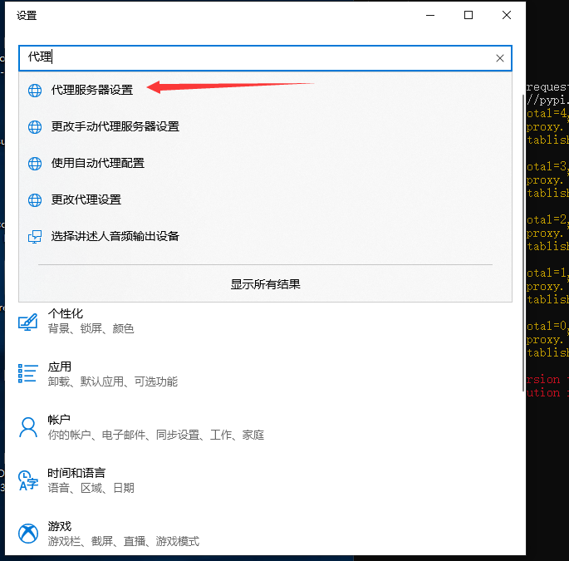This screenshot has height=561, width=569.
Task: Close the 设置 window
Action: point(507,15)
